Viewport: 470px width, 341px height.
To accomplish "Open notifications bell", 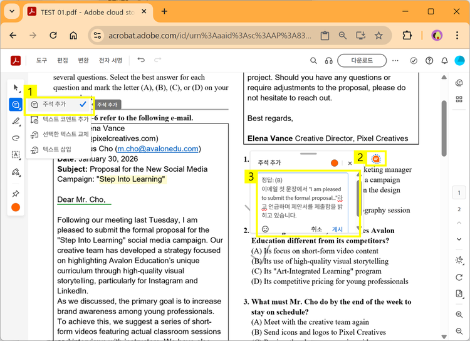I will 444,61.
